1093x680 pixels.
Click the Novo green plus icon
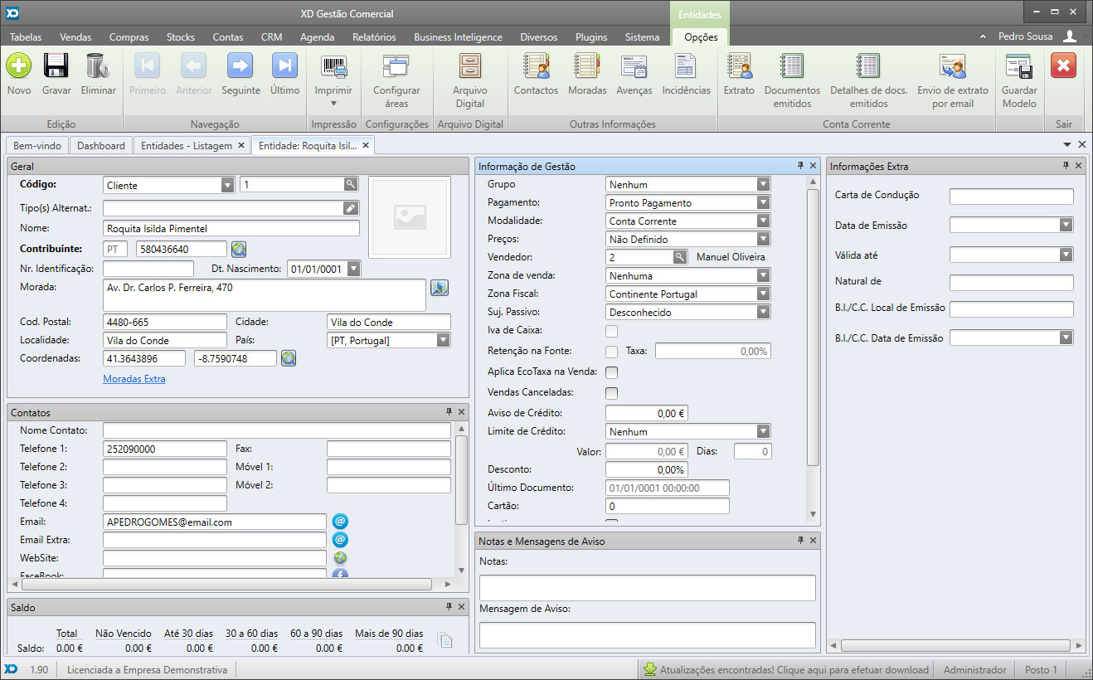(19, 66)
